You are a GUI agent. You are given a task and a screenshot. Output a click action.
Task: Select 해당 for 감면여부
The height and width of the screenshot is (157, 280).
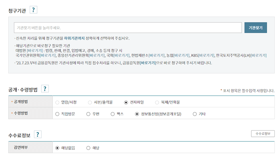tap(88, 148)
